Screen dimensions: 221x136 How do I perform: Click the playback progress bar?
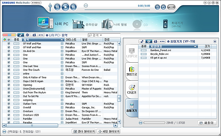pos(117,10)
